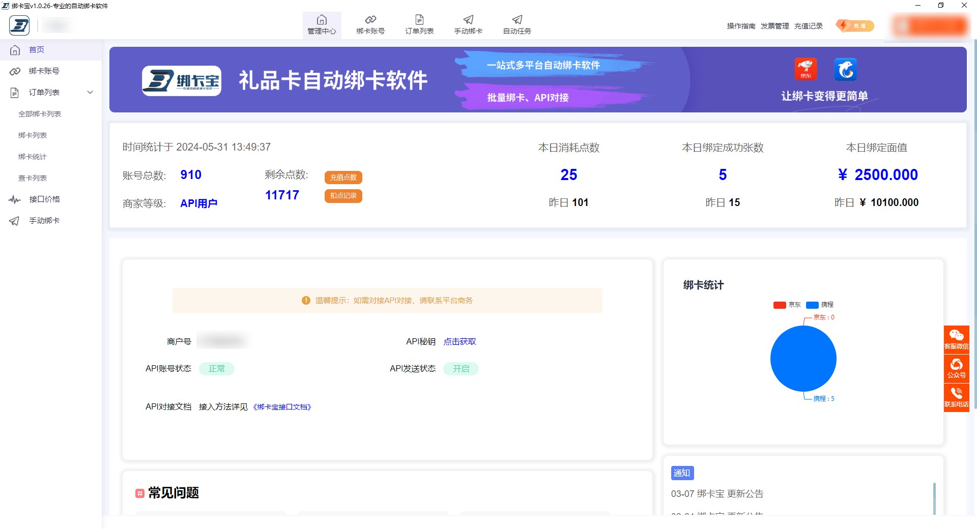Open 联系电话 from the floating side panel
This screenshot has height=529, width=977.
tap(957, 396)
